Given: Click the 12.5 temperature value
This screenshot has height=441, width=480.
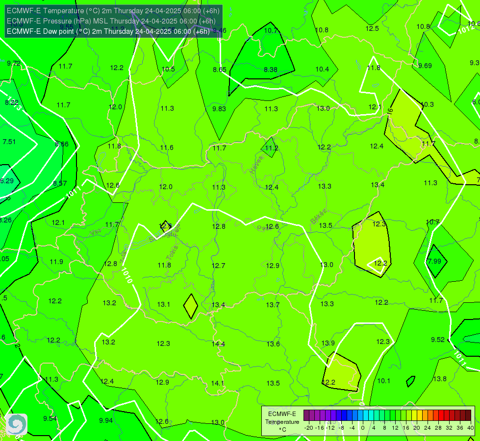Looking at the screenshot, I should click(372, 28).
